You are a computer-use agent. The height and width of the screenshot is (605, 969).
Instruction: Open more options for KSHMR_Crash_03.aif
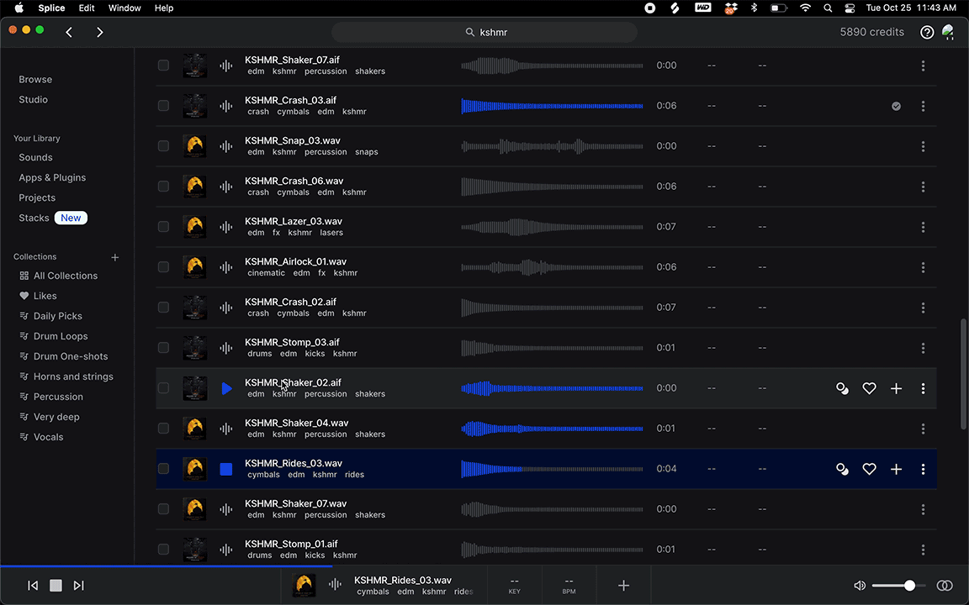tap(924, 106)
